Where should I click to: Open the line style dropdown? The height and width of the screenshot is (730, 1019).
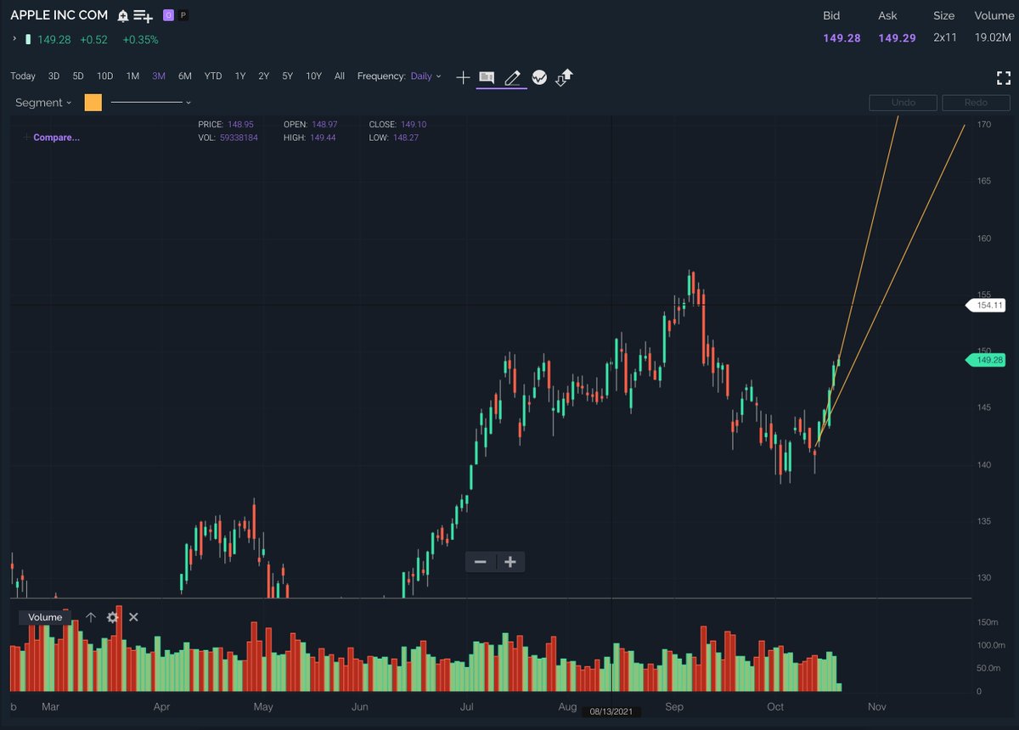151,103
